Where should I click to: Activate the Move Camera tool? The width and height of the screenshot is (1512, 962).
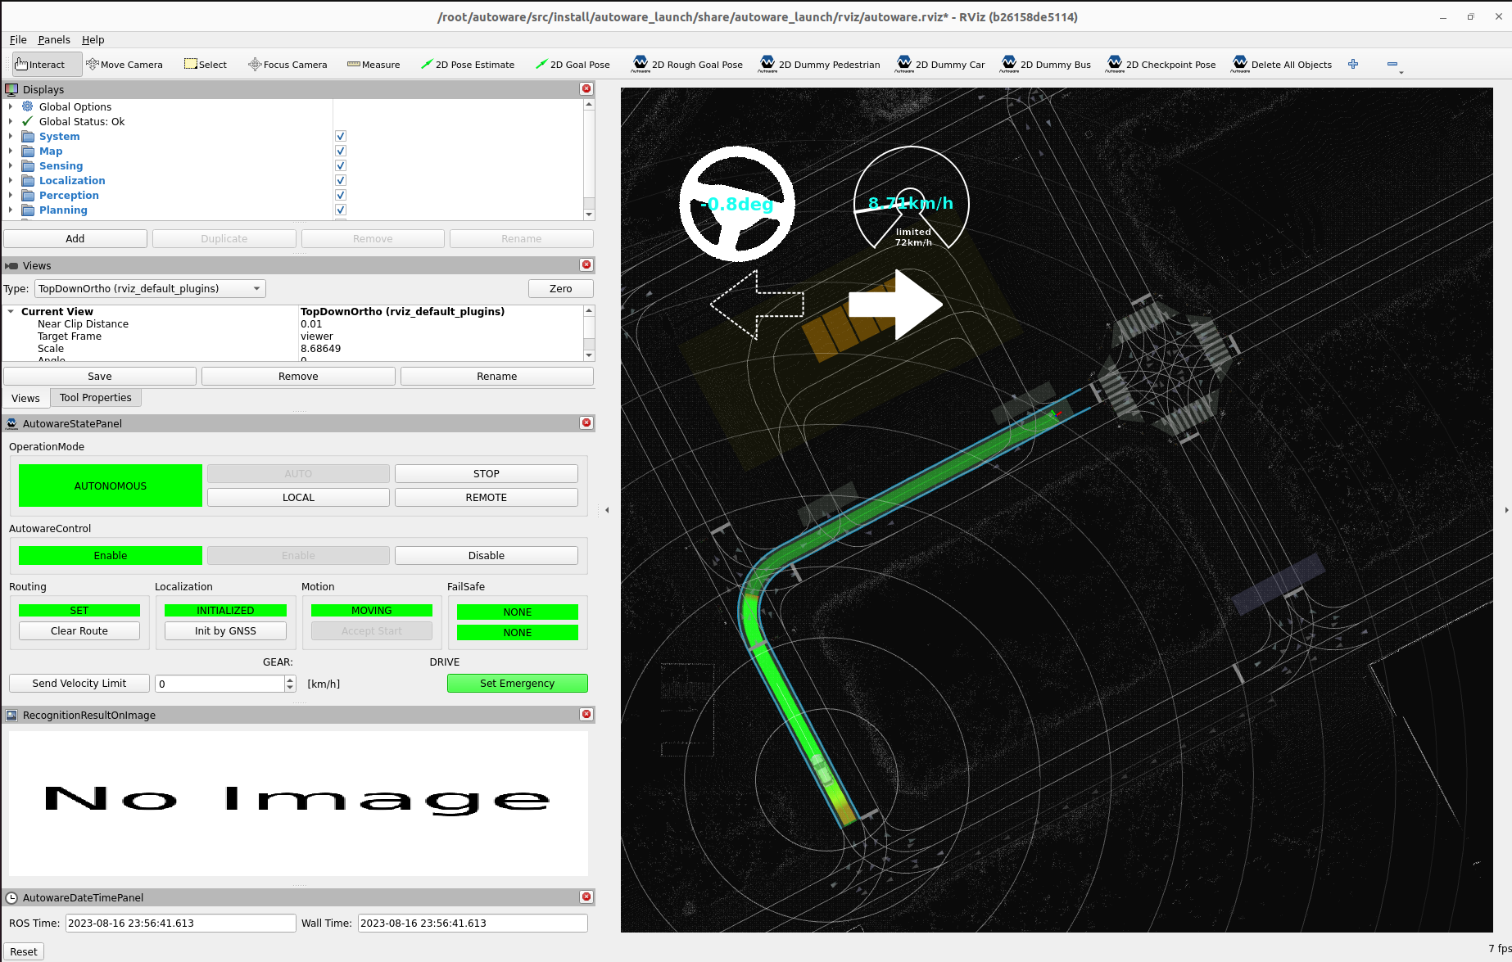point(124,65)
